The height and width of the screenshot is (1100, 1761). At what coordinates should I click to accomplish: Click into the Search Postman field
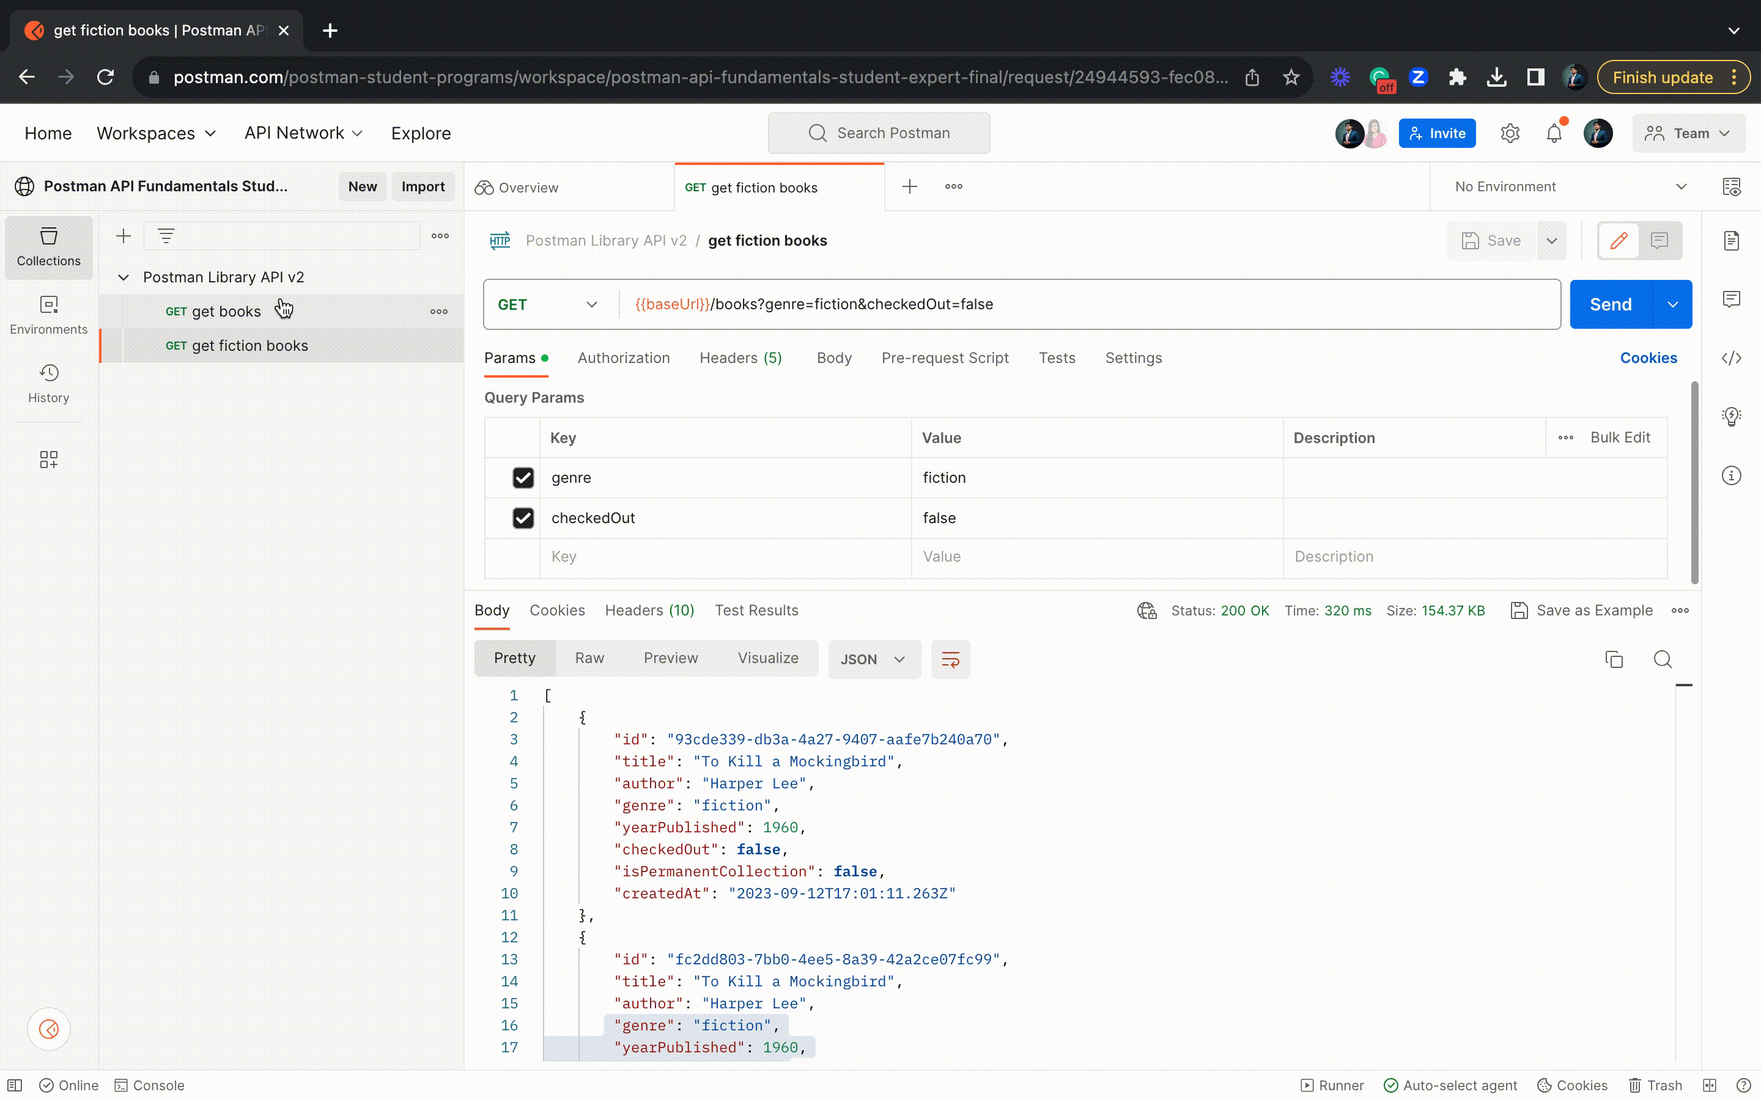pyautogui.click(x=878, y=133)
